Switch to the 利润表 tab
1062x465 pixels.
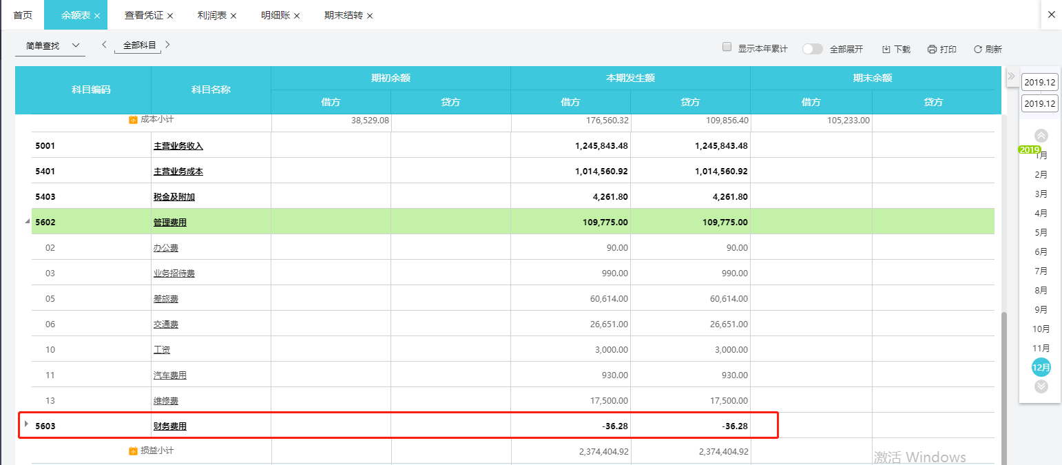click(x=212, y=15)
